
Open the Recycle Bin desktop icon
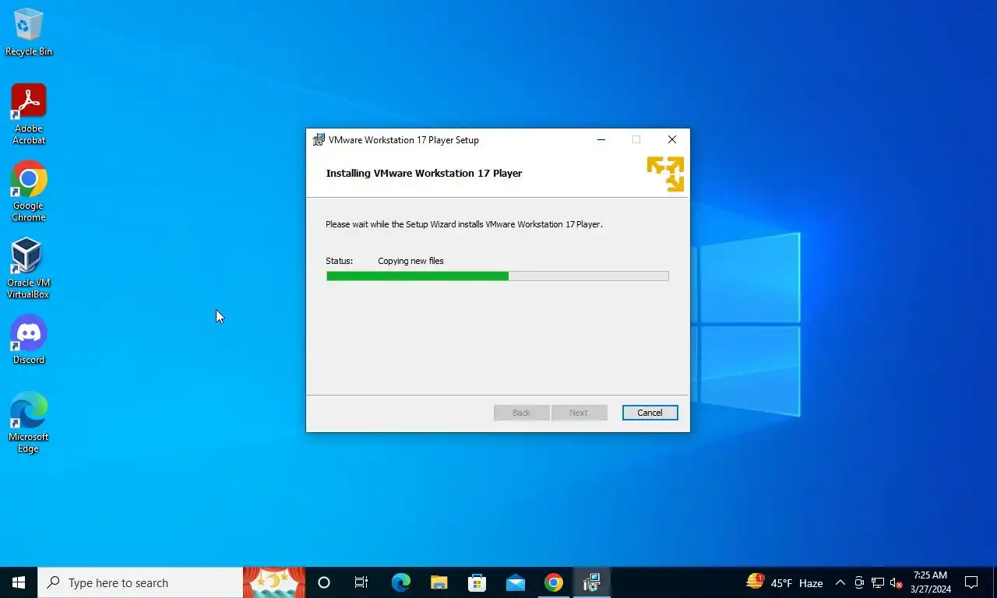28,31
